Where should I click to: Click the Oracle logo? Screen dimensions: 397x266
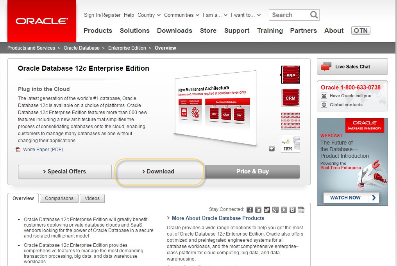coord(42,21)
